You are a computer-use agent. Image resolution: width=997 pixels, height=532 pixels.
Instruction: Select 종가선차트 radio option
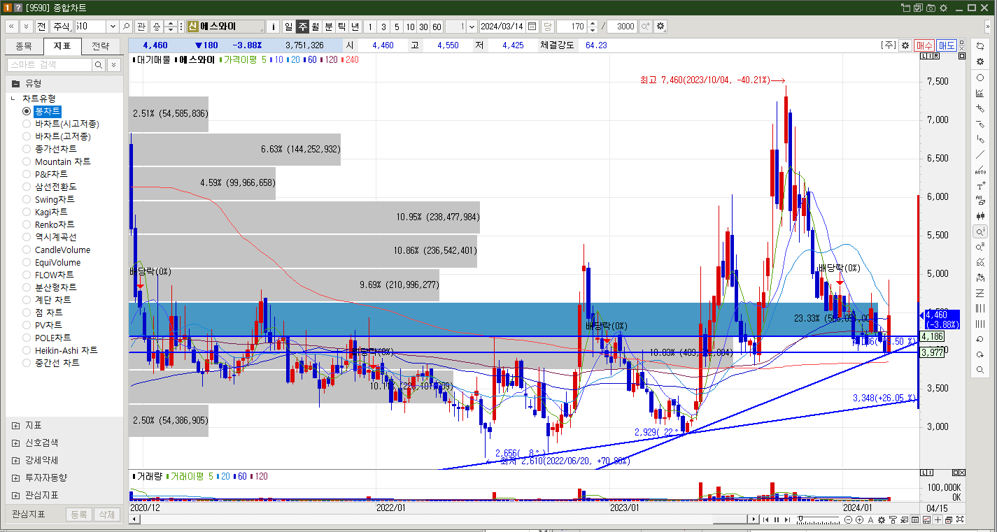click(x=27, y=149)
